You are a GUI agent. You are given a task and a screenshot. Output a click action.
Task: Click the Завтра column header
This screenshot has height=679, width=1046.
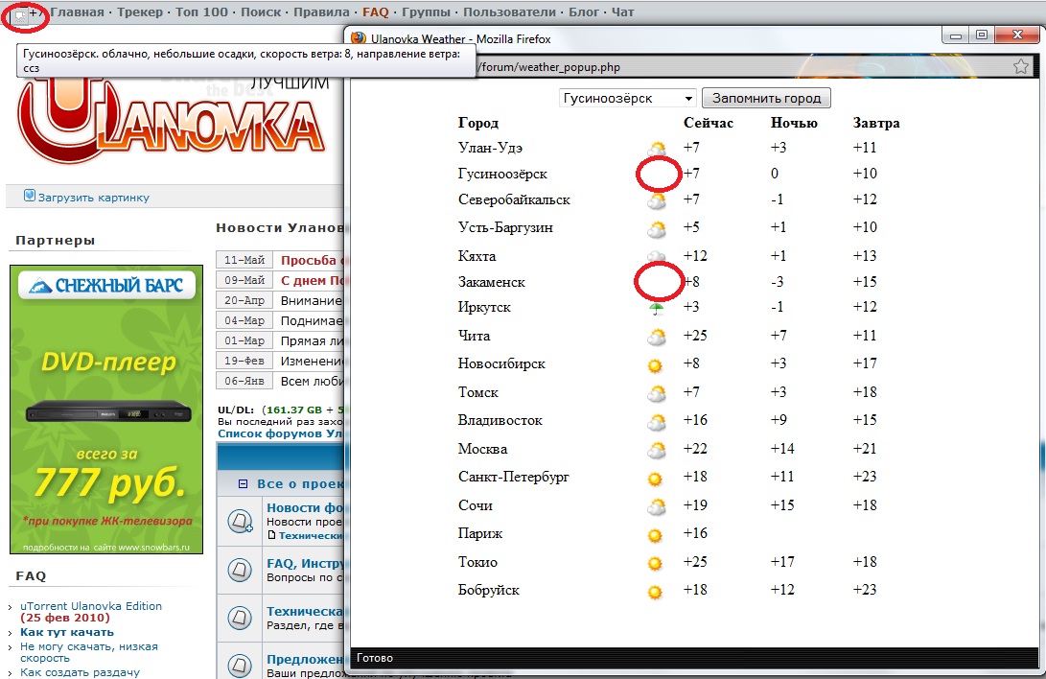pyautogui.click(x=876, y=123)
